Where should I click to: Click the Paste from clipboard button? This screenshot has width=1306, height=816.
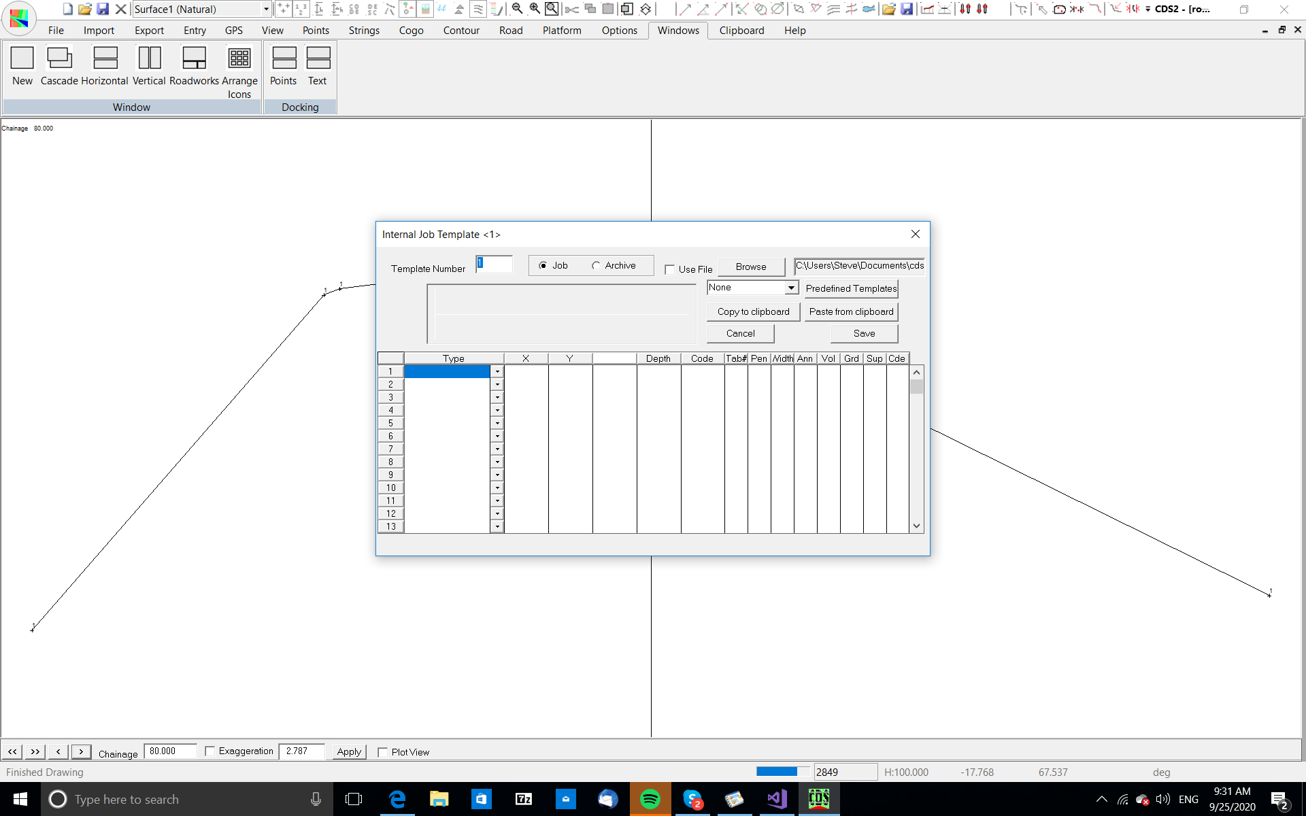point(851,311)
